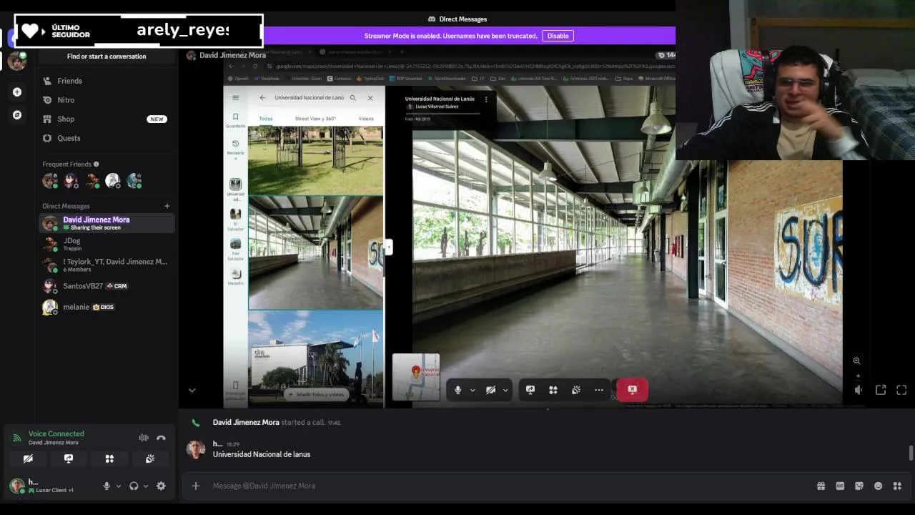915x515 pixels.
Task: Select Street View y 360° tab
Action: point(315,119)
